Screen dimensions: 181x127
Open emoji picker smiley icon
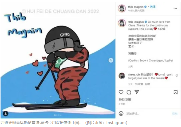pos(121,113)
